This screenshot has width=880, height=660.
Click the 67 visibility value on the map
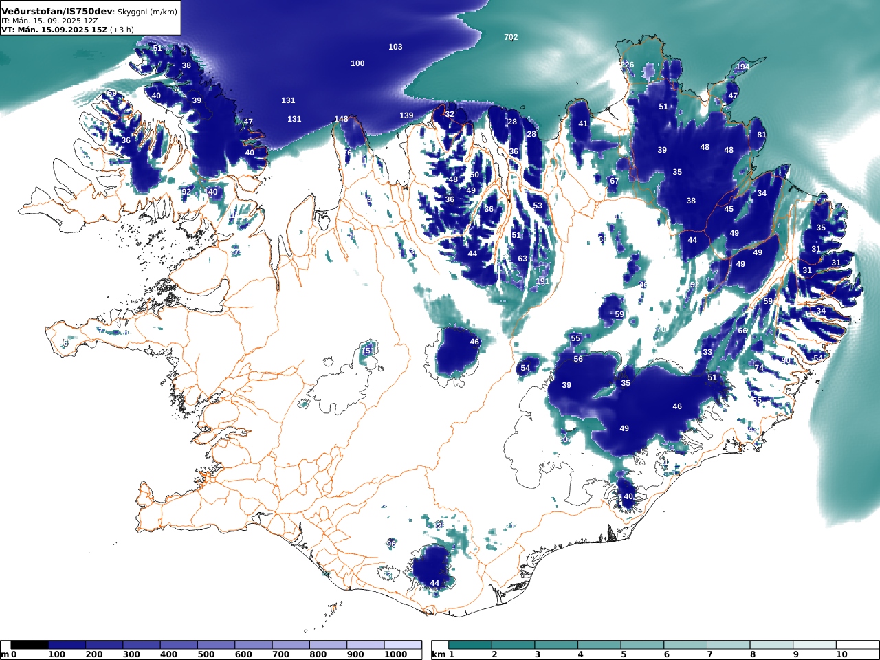tap(614, 181)
